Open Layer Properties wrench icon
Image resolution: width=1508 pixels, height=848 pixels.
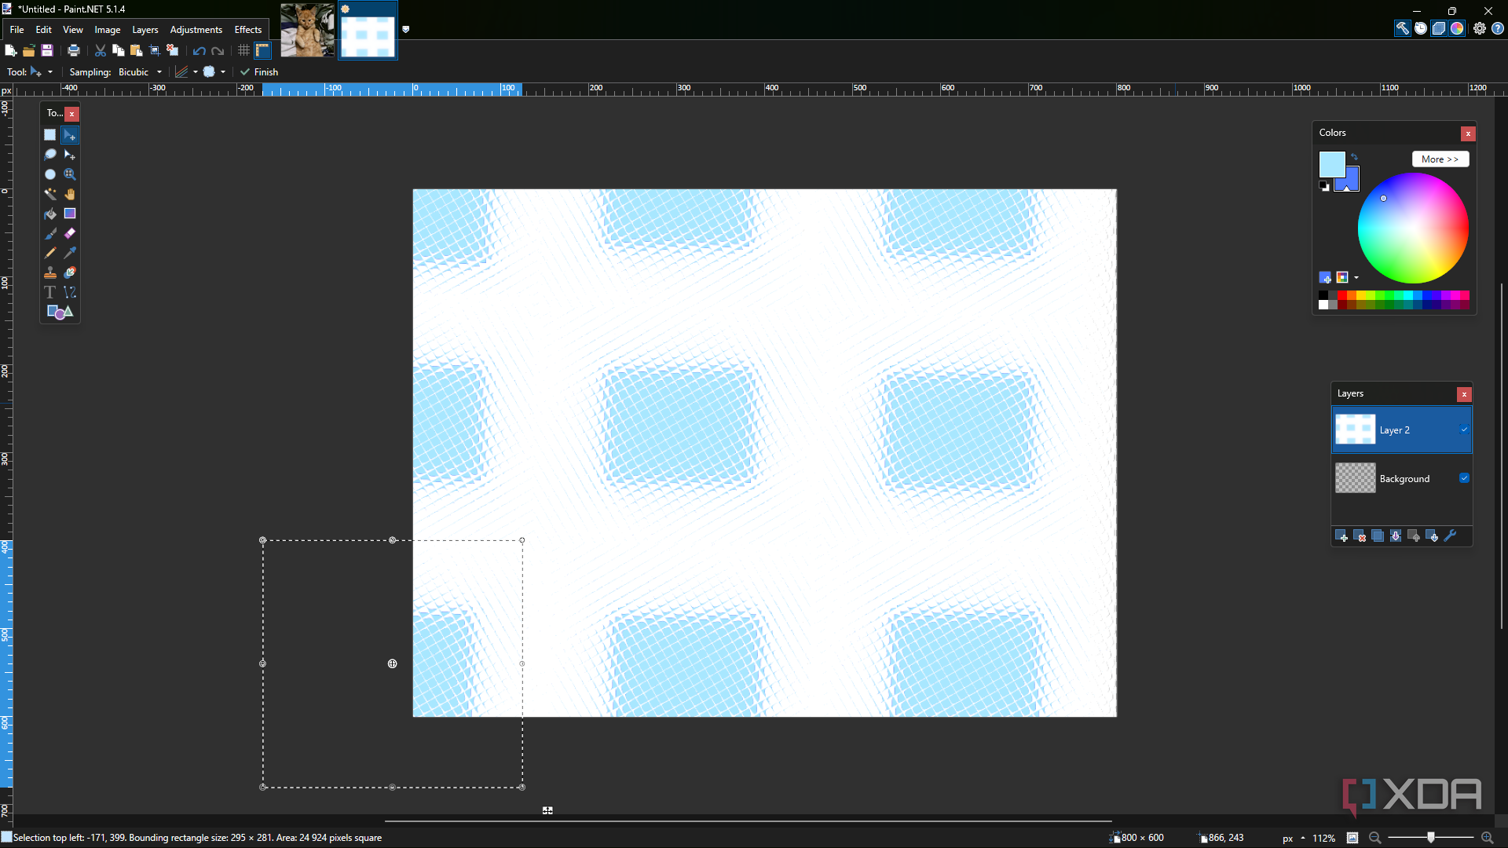click(x=1450, y=535)
